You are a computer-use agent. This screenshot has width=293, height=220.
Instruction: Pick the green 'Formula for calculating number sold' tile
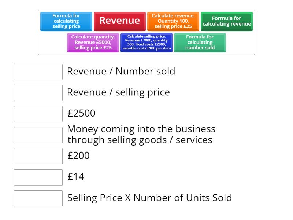point(200,43)
